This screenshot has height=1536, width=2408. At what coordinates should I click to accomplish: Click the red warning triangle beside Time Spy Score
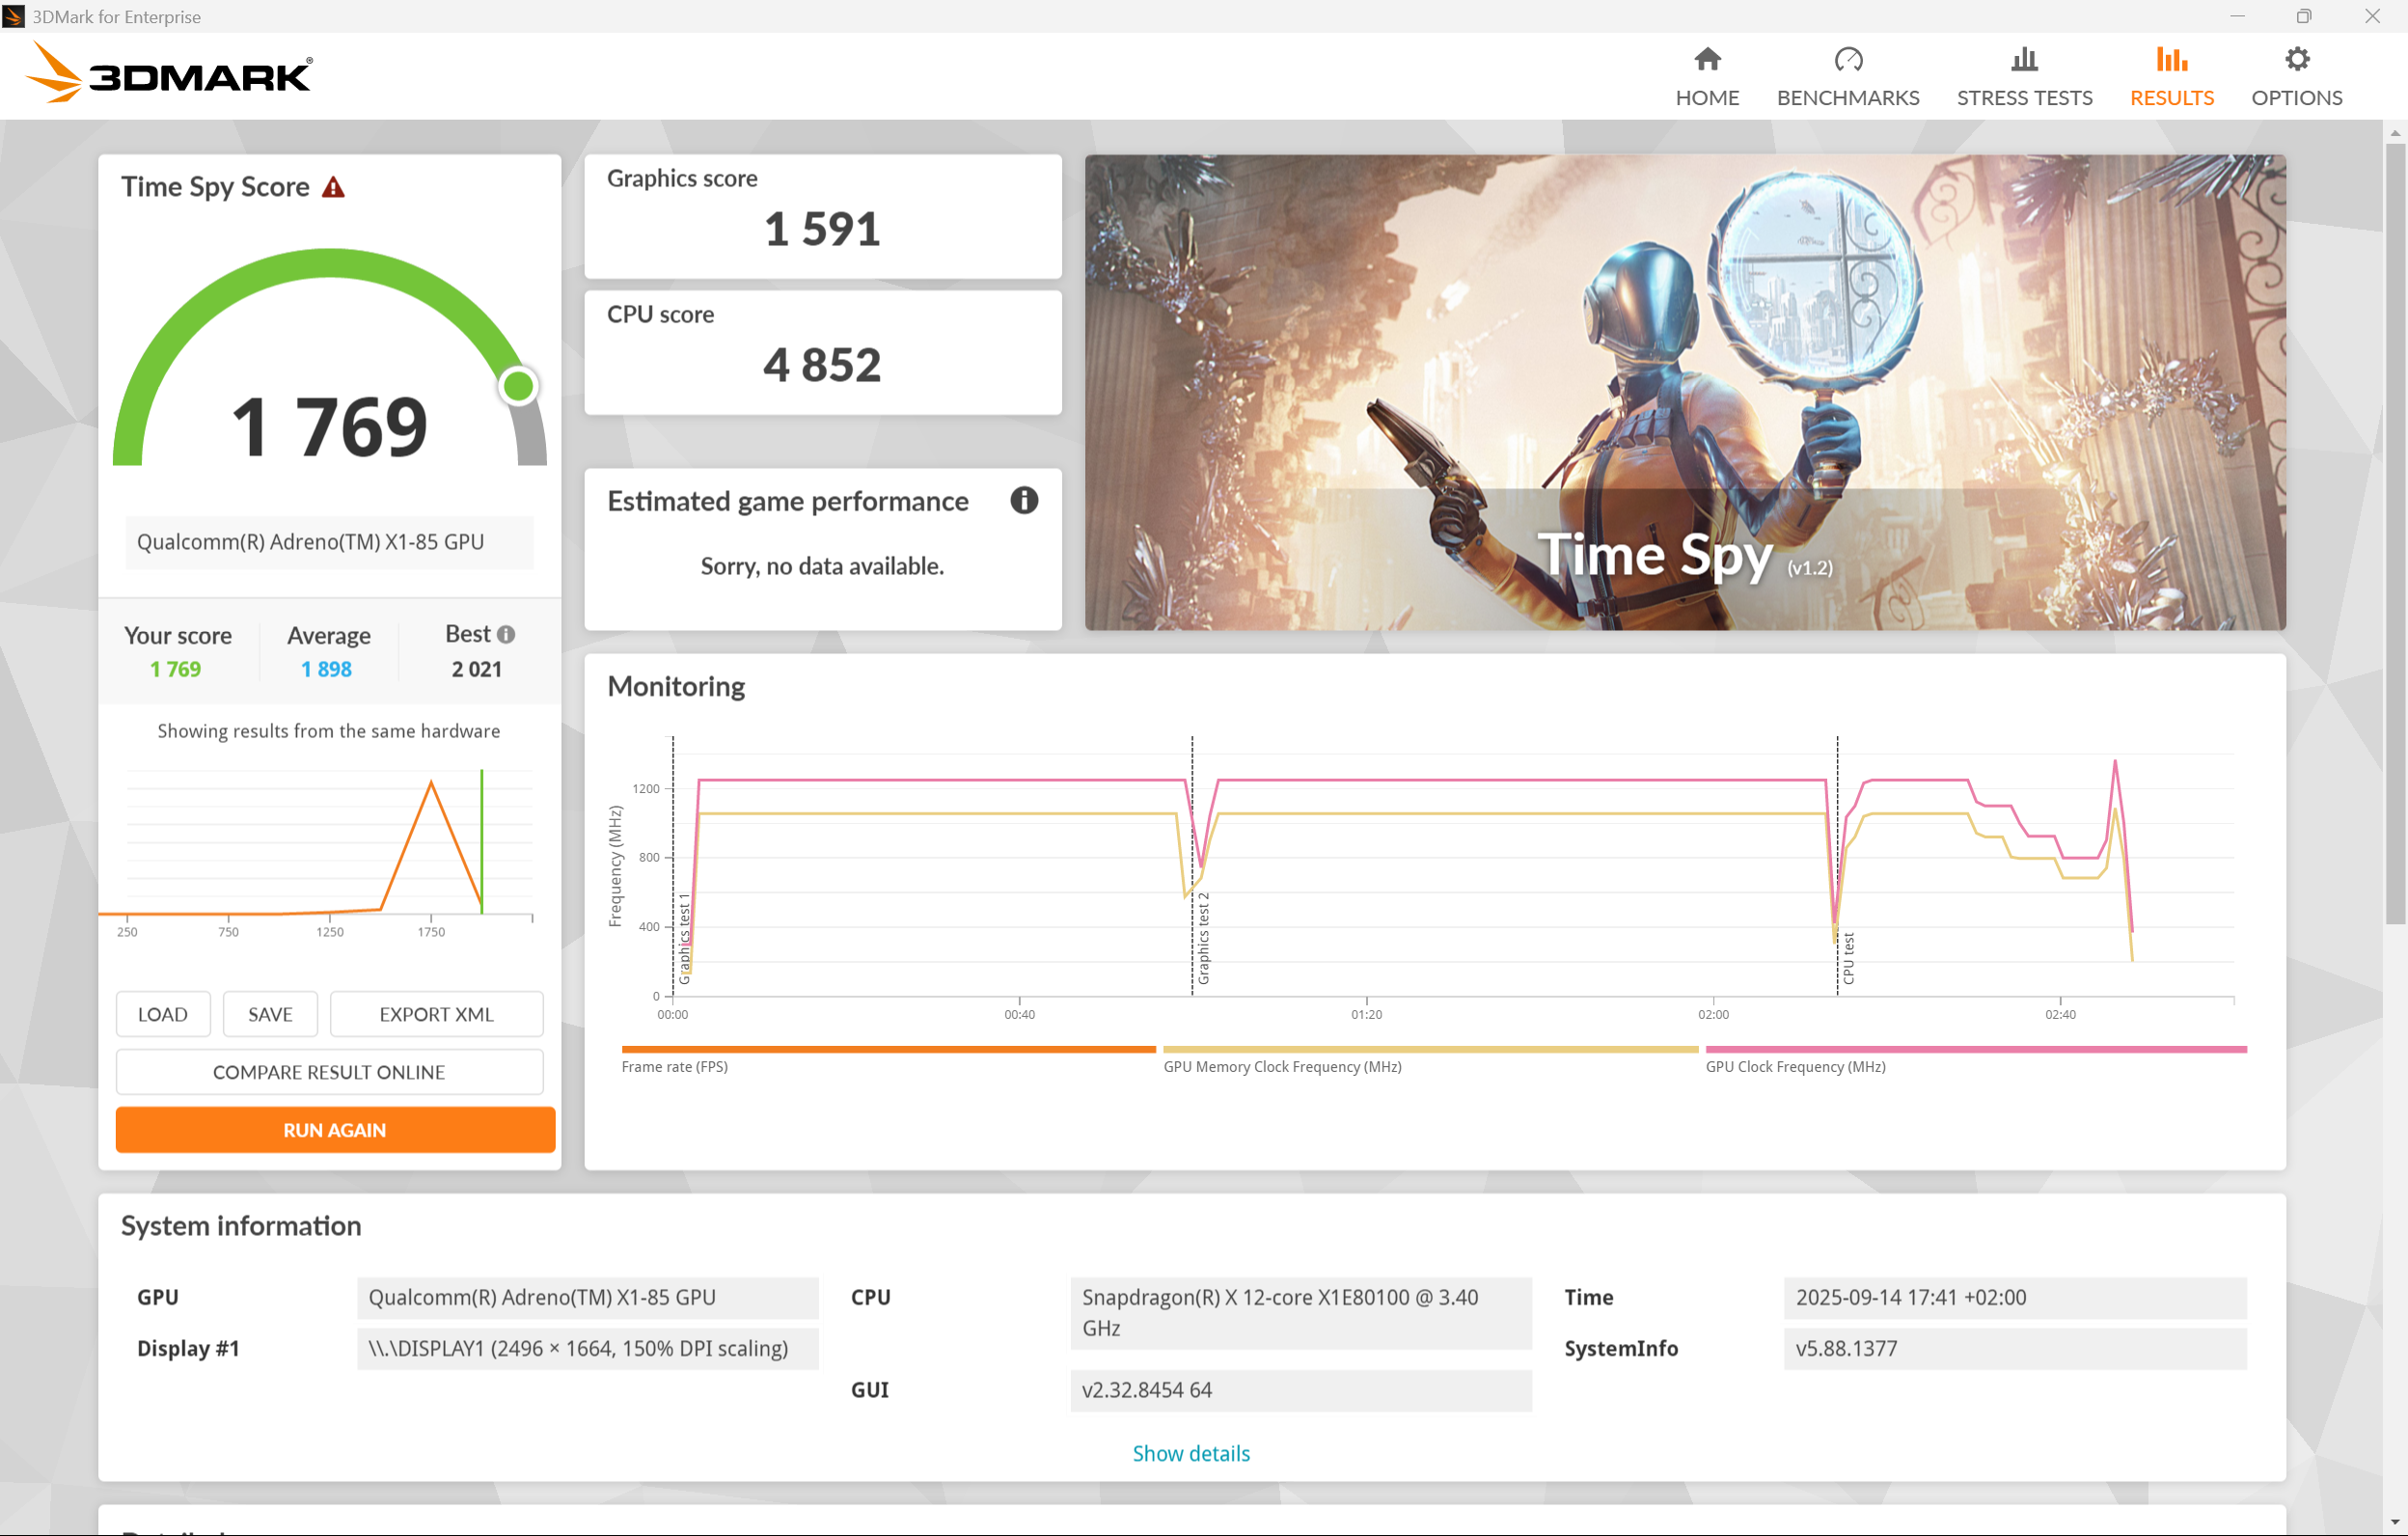[x=333, y=188]
